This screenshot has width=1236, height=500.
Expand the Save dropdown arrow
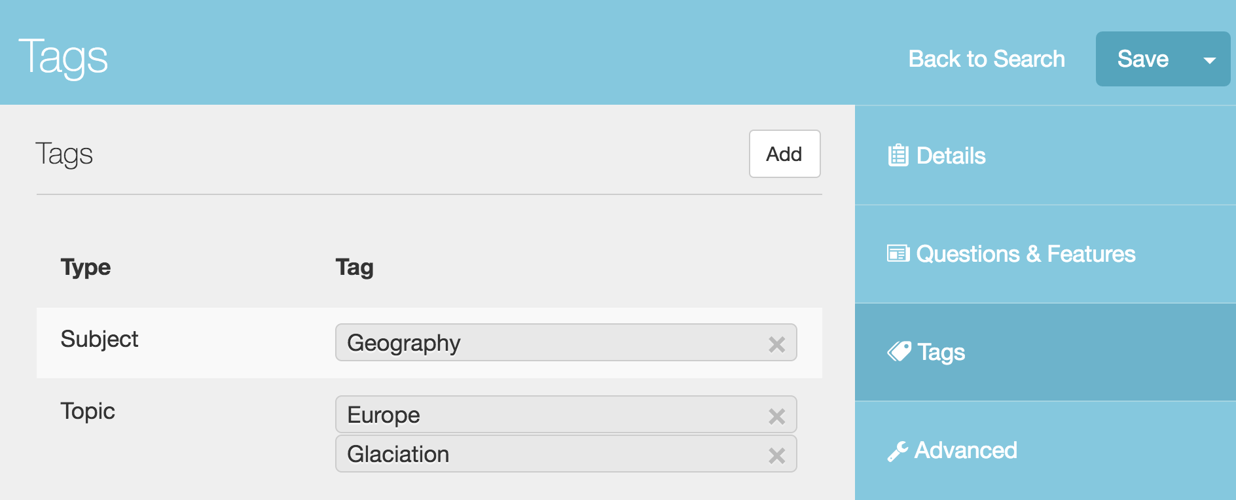click(1210, 60)
